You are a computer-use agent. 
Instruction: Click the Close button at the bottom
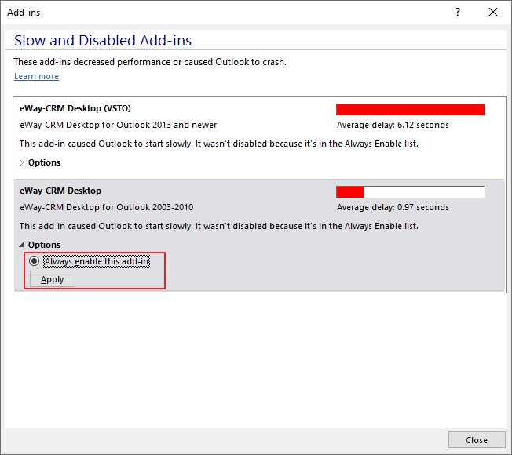477,440
